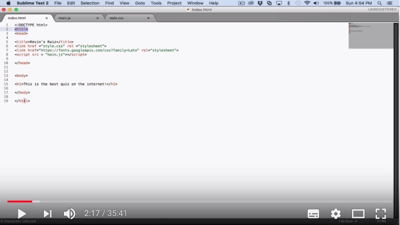400x225 pixels.
Task: Click the highlighted <html> tag on line 2
Action: click(x=21, y=29)
